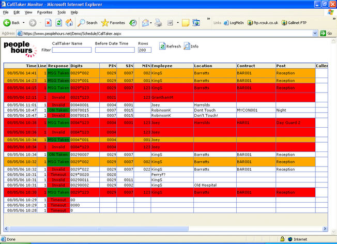Open the Tools menu

[62, 12]
